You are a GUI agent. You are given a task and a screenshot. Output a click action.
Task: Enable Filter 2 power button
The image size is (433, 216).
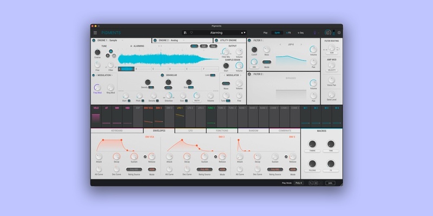(250, 74)
